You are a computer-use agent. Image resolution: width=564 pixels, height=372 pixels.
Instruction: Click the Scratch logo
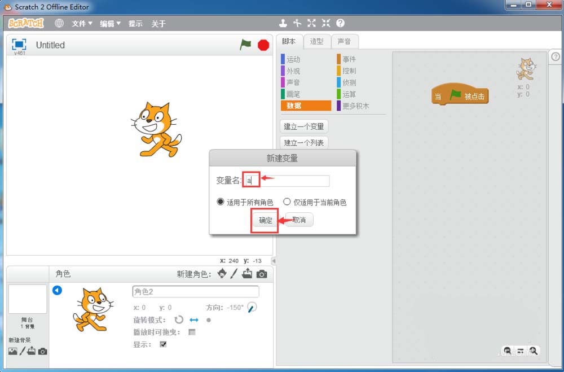(25, 23)
